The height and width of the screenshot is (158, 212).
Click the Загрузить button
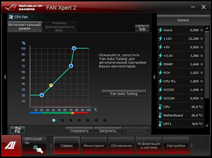point(108,131)
